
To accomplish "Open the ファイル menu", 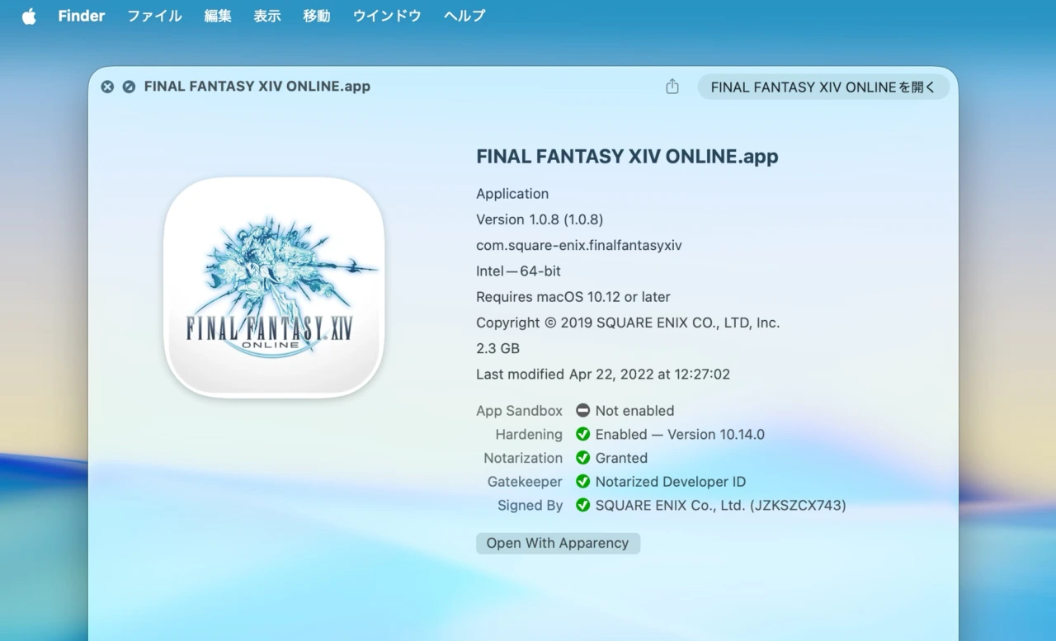I will point(153,15).
